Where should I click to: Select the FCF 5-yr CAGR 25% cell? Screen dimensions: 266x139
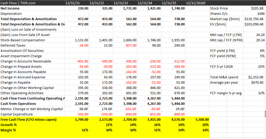[261, 67]
